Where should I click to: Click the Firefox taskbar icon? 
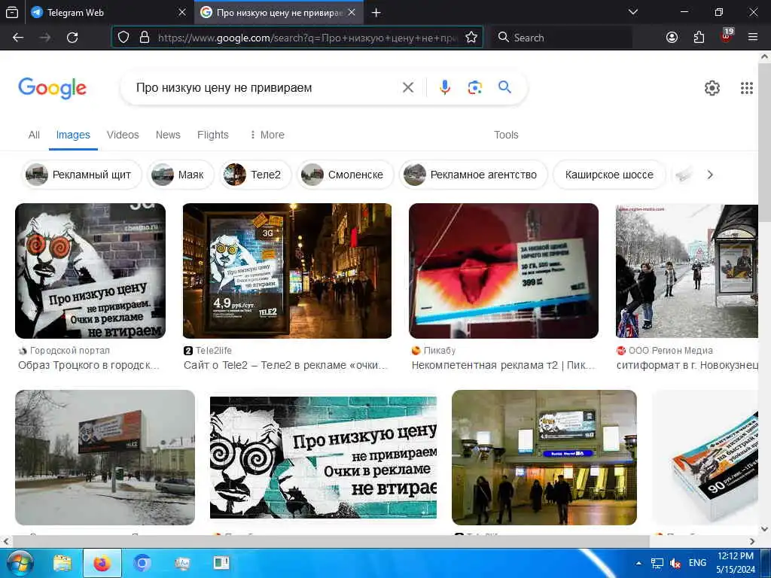tap(102, 563)
